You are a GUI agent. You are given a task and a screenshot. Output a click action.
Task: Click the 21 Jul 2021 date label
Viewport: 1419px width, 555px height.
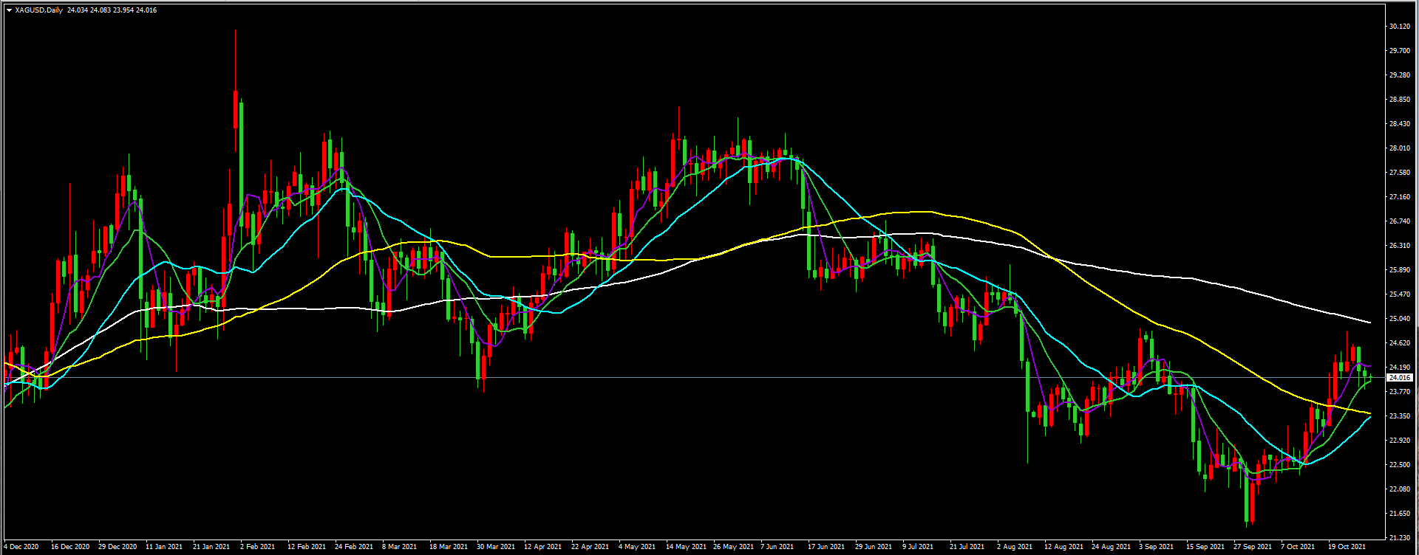967,547
